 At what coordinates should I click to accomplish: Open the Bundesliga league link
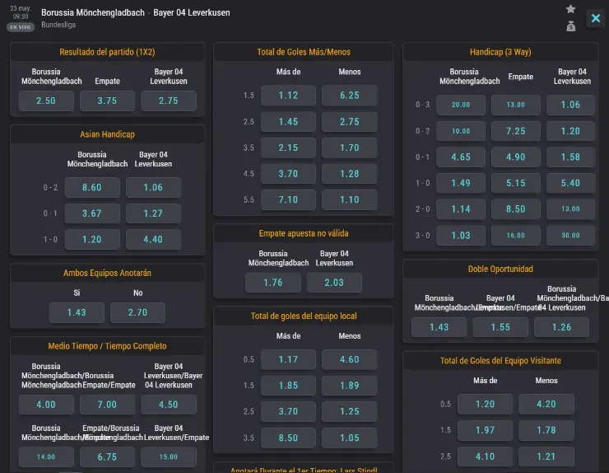point(58,26)
